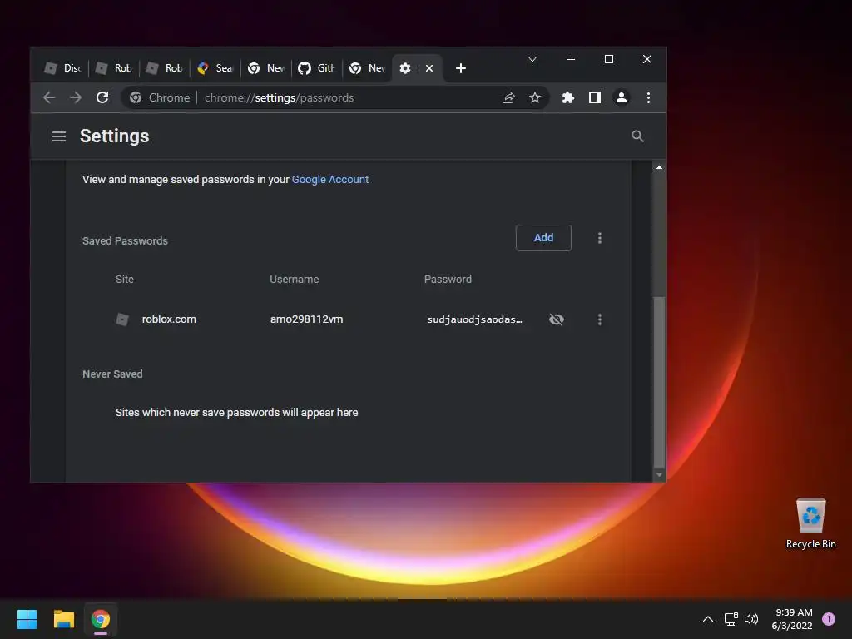Bookmark this page with the star icon

(x=535, y=98)
